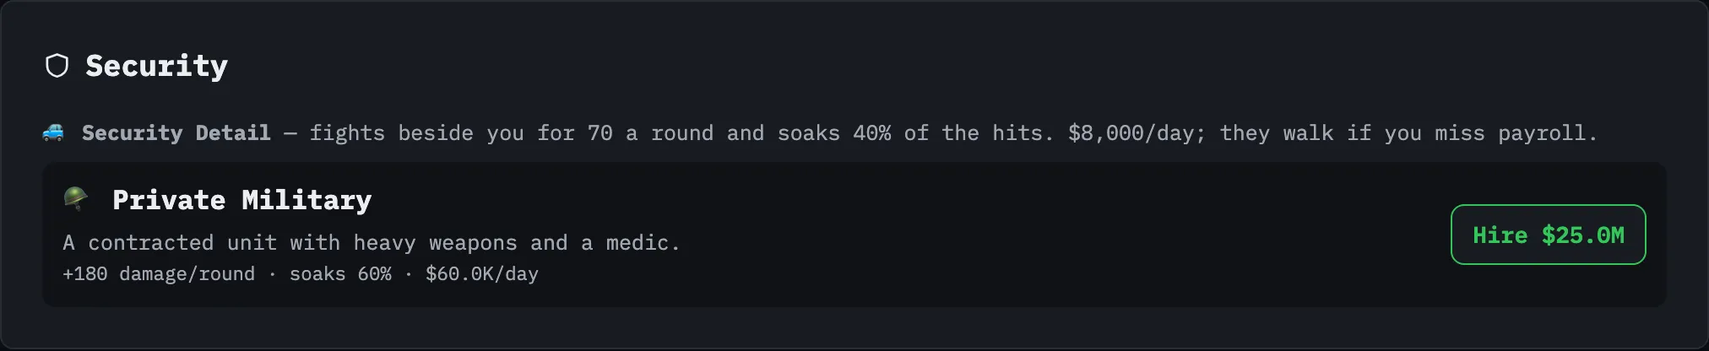Click the army helmet icon
This screenshot has height=351, width=1709.
[x=76, y=199]
